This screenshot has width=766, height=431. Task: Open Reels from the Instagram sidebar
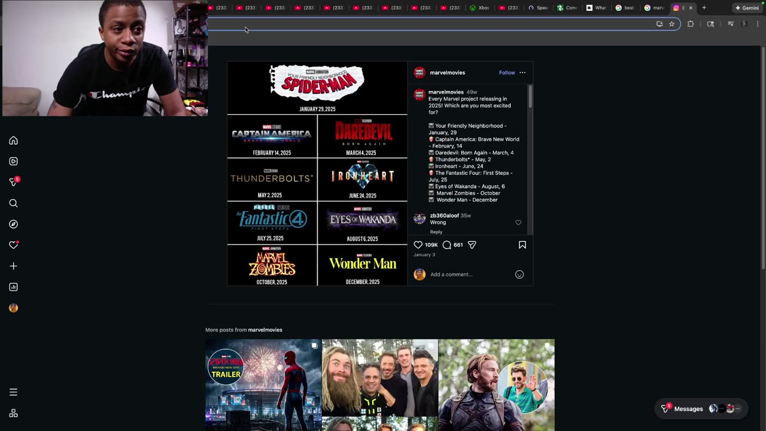pyautogui.click(x=13, y=161)
